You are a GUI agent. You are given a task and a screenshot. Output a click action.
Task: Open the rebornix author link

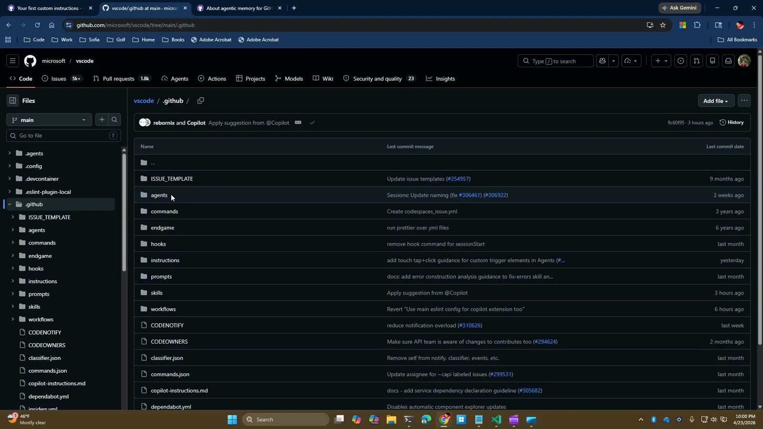(x=164, y=123)
